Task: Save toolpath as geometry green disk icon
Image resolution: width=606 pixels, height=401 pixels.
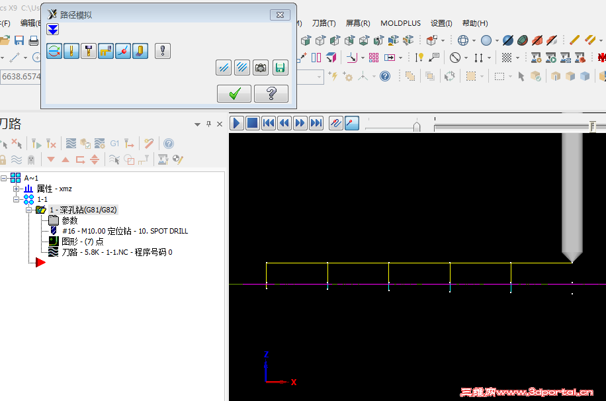Action: (x=281, y=67)
